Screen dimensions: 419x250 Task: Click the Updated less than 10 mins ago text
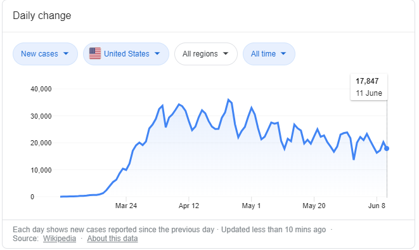click(274, 230)
